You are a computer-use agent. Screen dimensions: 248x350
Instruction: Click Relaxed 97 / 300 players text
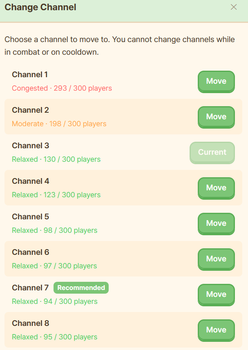tap(54, 266)
